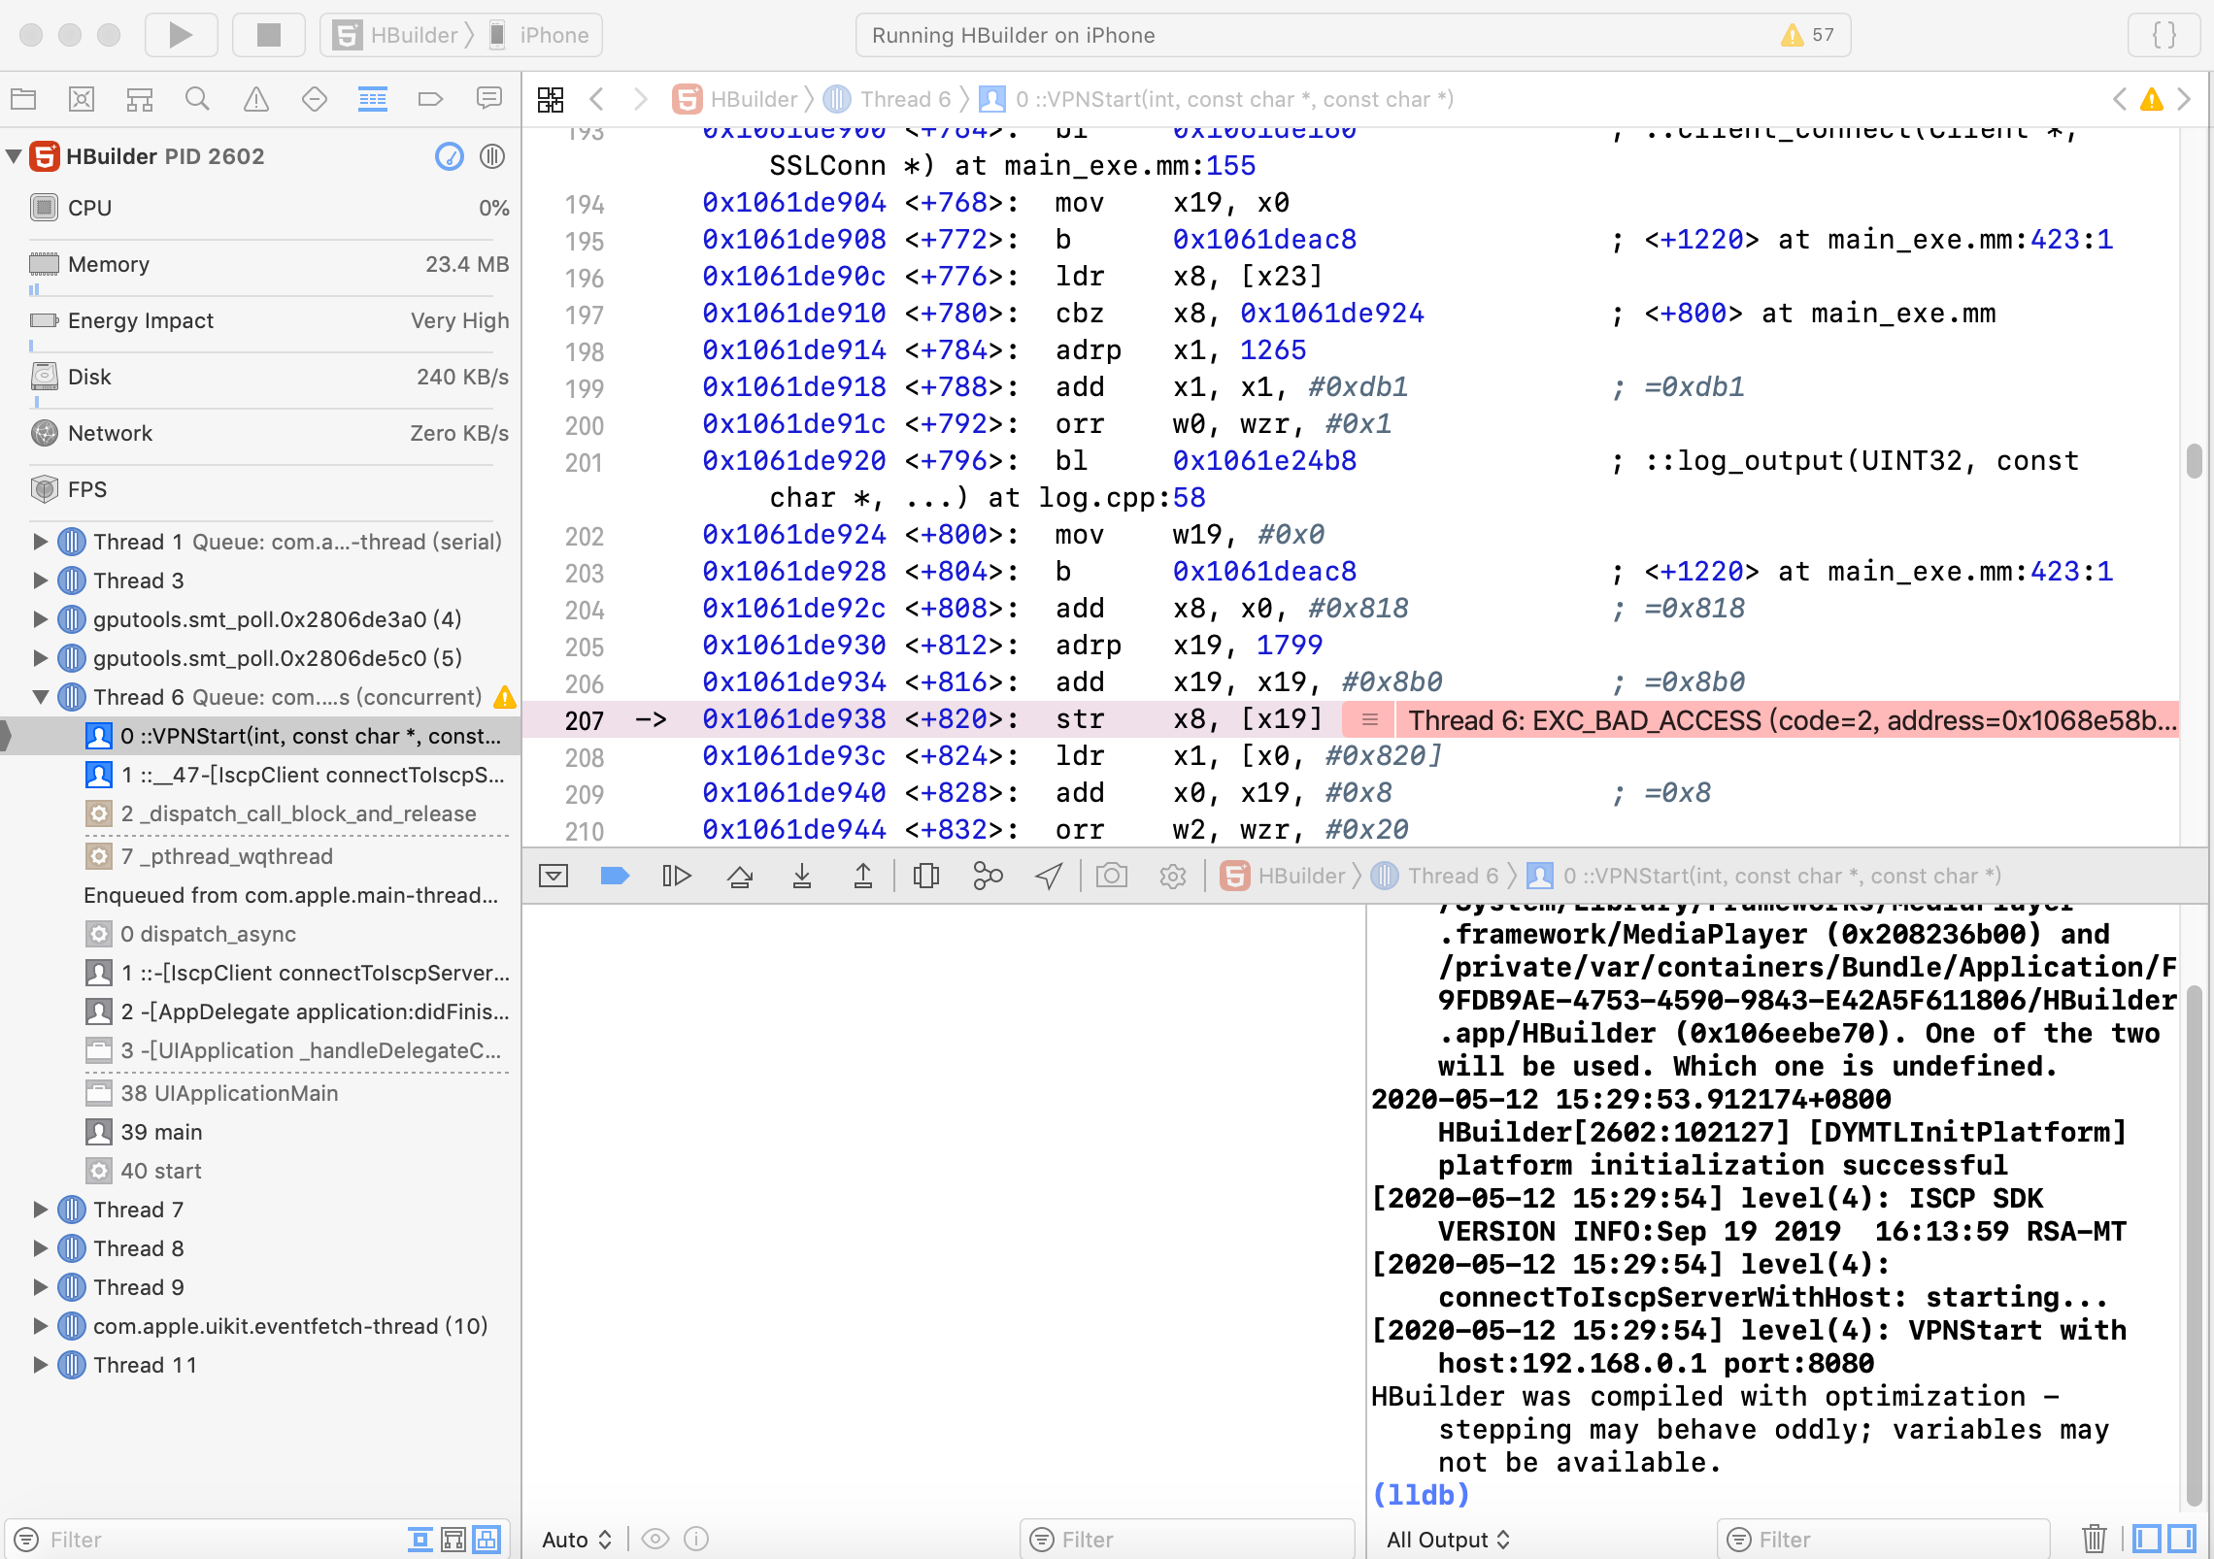This screenshot has height=1559, width=2214.
Task: Click the HBuilder scheme selector
Action: coord(396,35)
